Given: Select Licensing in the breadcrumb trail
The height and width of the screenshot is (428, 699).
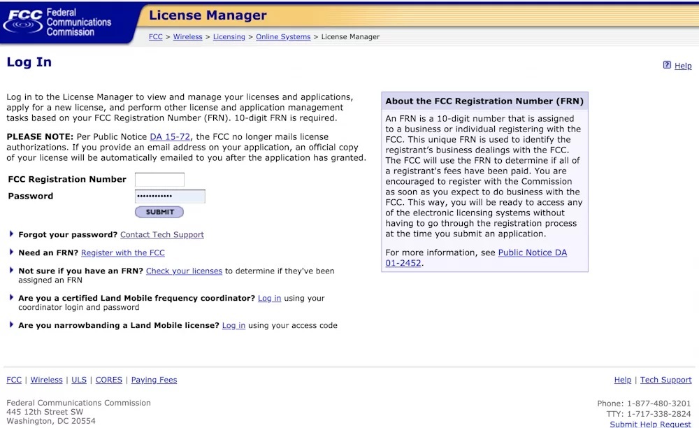Looking at the screenshot, I should click(x=229, y=37).
